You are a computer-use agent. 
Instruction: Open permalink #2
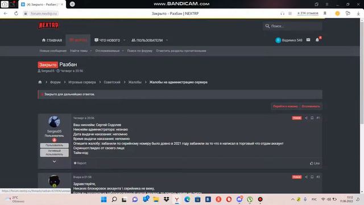(318, 177)
